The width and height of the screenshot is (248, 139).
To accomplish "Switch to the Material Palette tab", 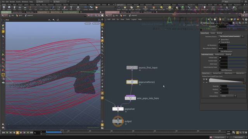I will (x=135, y=12).
